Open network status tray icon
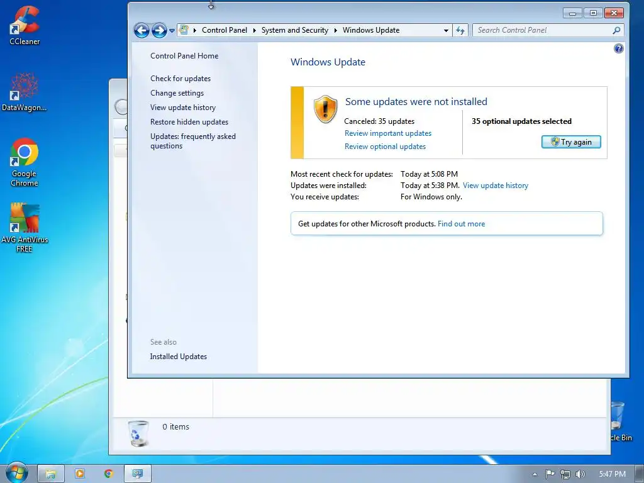Screen dimensions: 644x483 click(x=565, y=474)
